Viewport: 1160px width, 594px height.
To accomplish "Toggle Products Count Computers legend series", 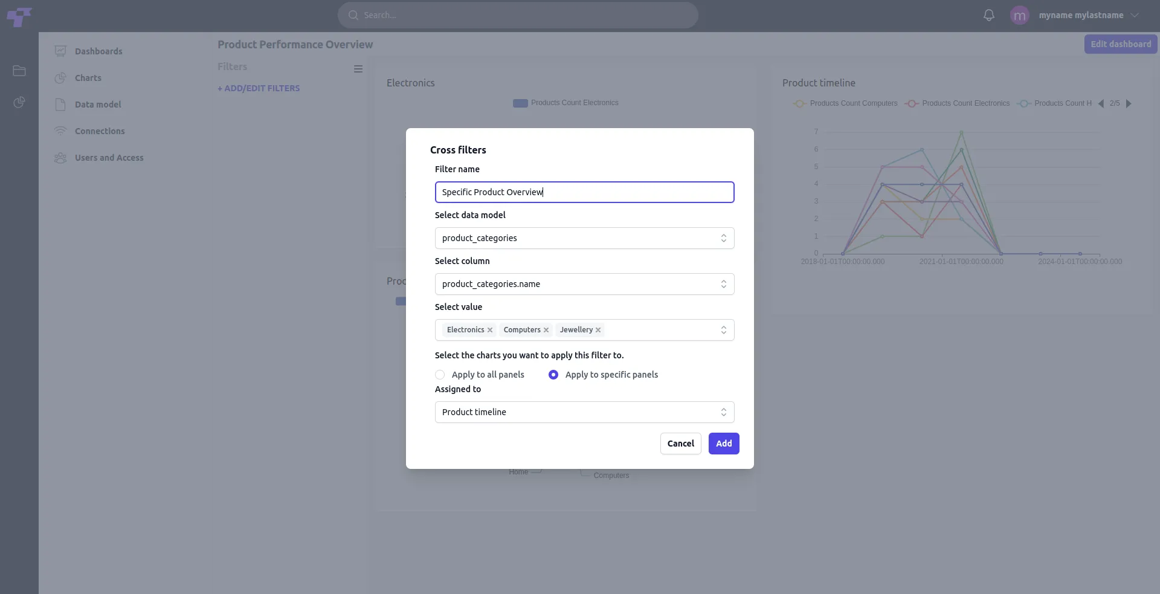I will (846, 103).
